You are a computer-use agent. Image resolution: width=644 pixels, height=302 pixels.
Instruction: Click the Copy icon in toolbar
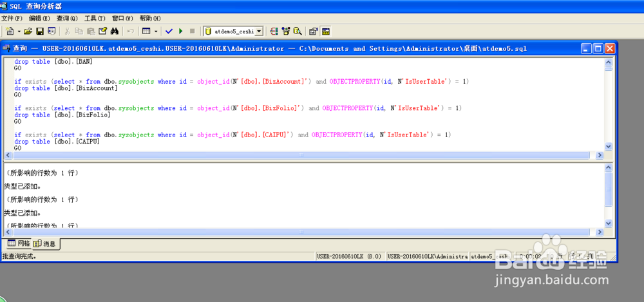(x=79, y=31)
